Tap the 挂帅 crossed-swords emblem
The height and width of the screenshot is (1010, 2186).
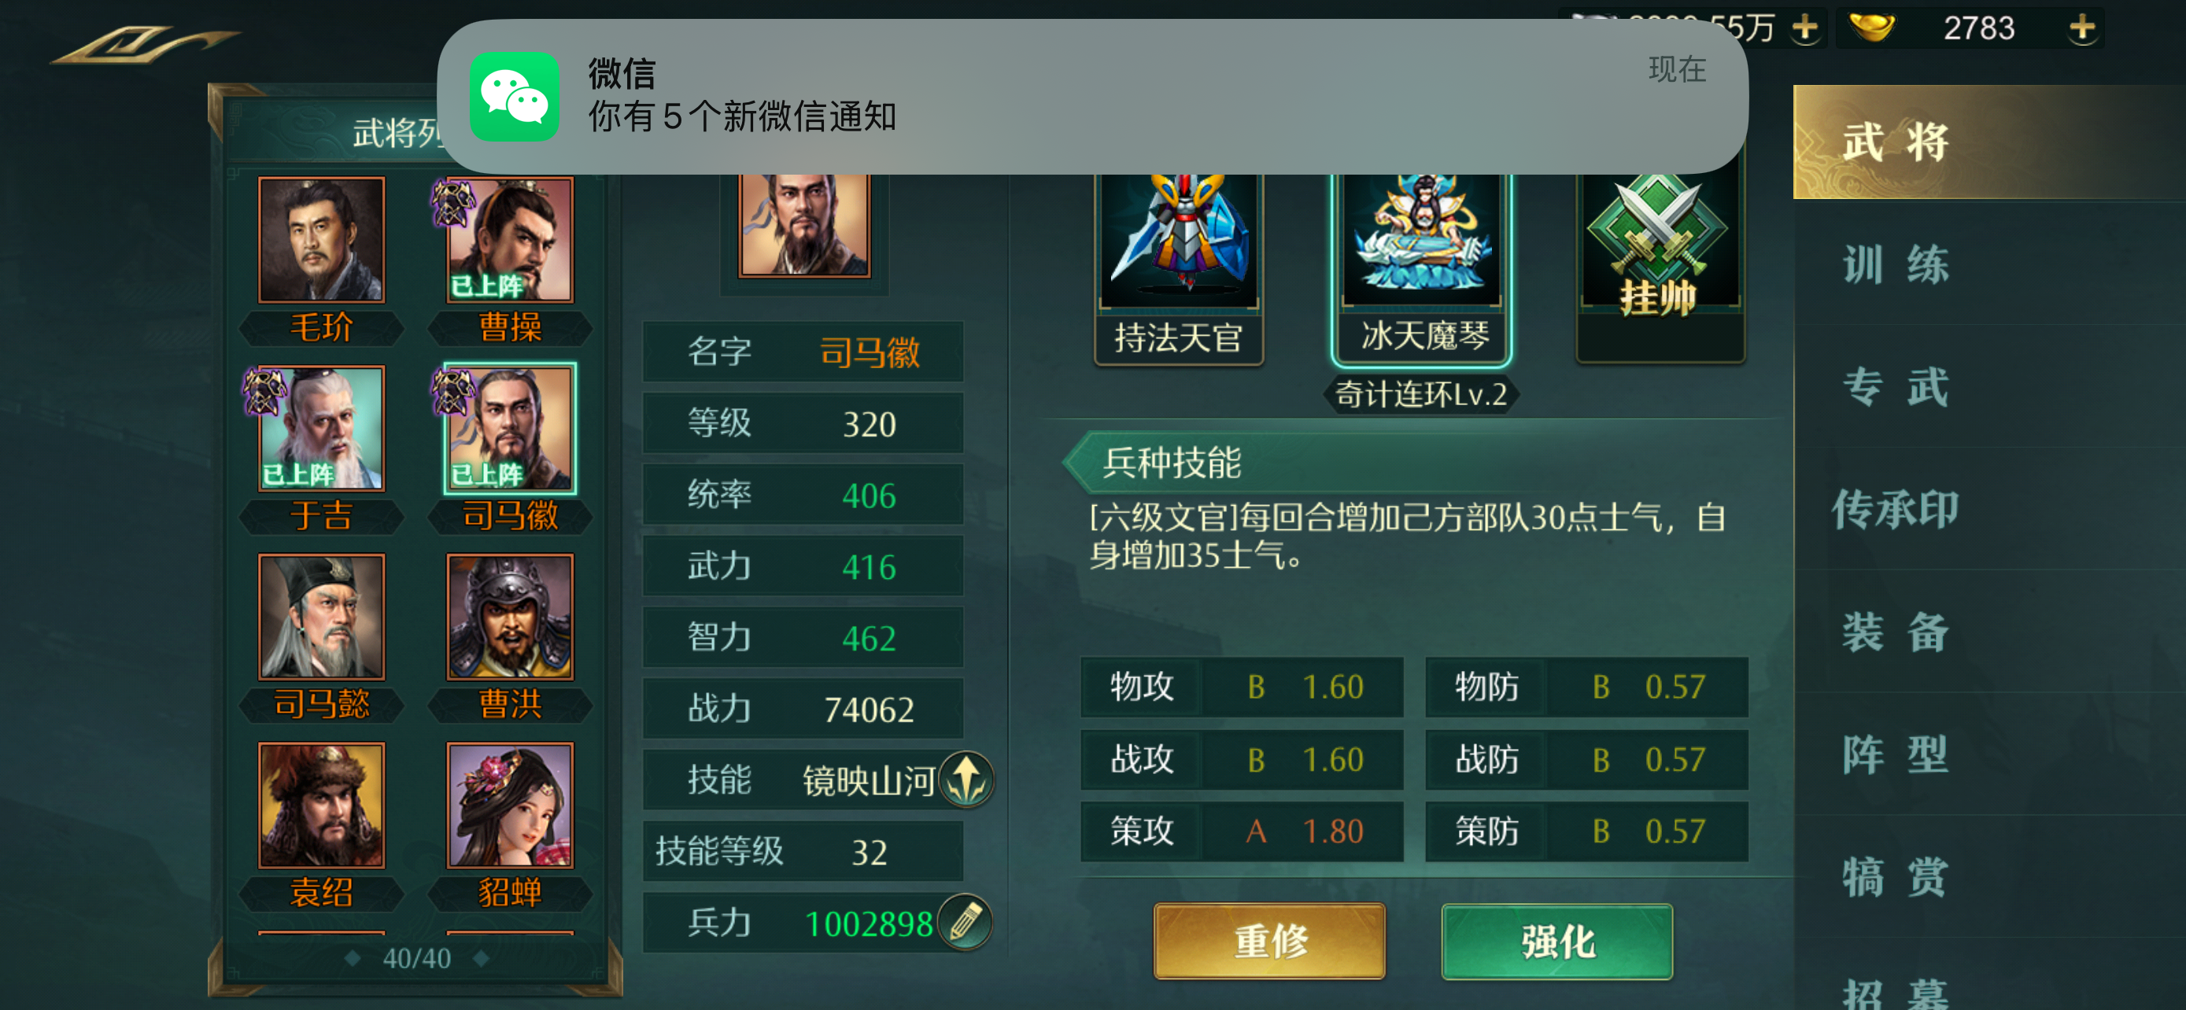coord(1658,246)
